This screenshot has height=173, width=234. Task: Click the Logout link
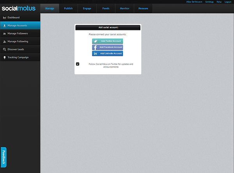click(x=228, y=2)
